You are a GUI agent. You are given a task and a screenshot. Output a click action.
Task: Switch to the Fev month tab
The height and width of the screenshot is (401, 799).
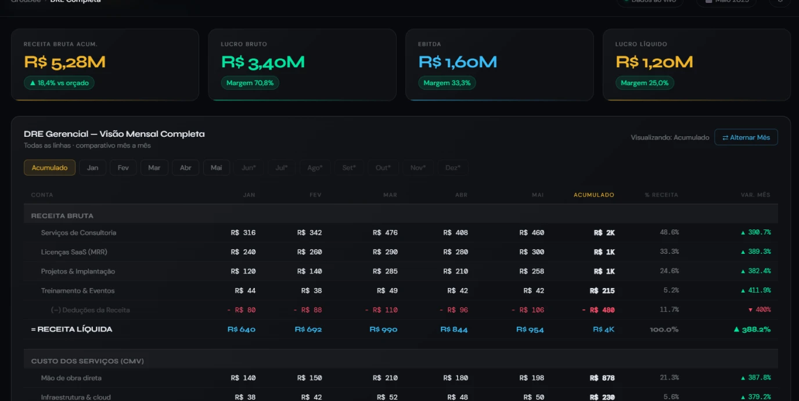pyautogui.click(x=123, y=167)
